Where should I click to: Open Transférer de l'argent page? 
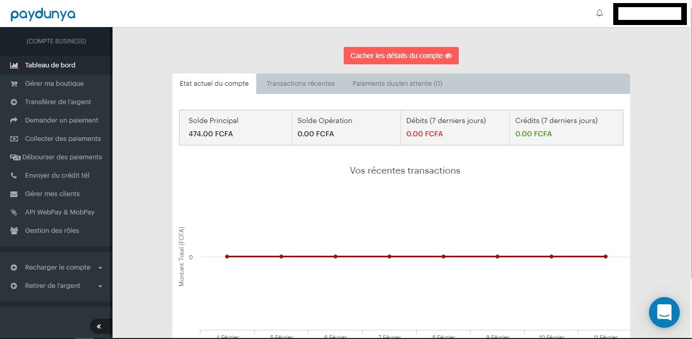point(58,102)
